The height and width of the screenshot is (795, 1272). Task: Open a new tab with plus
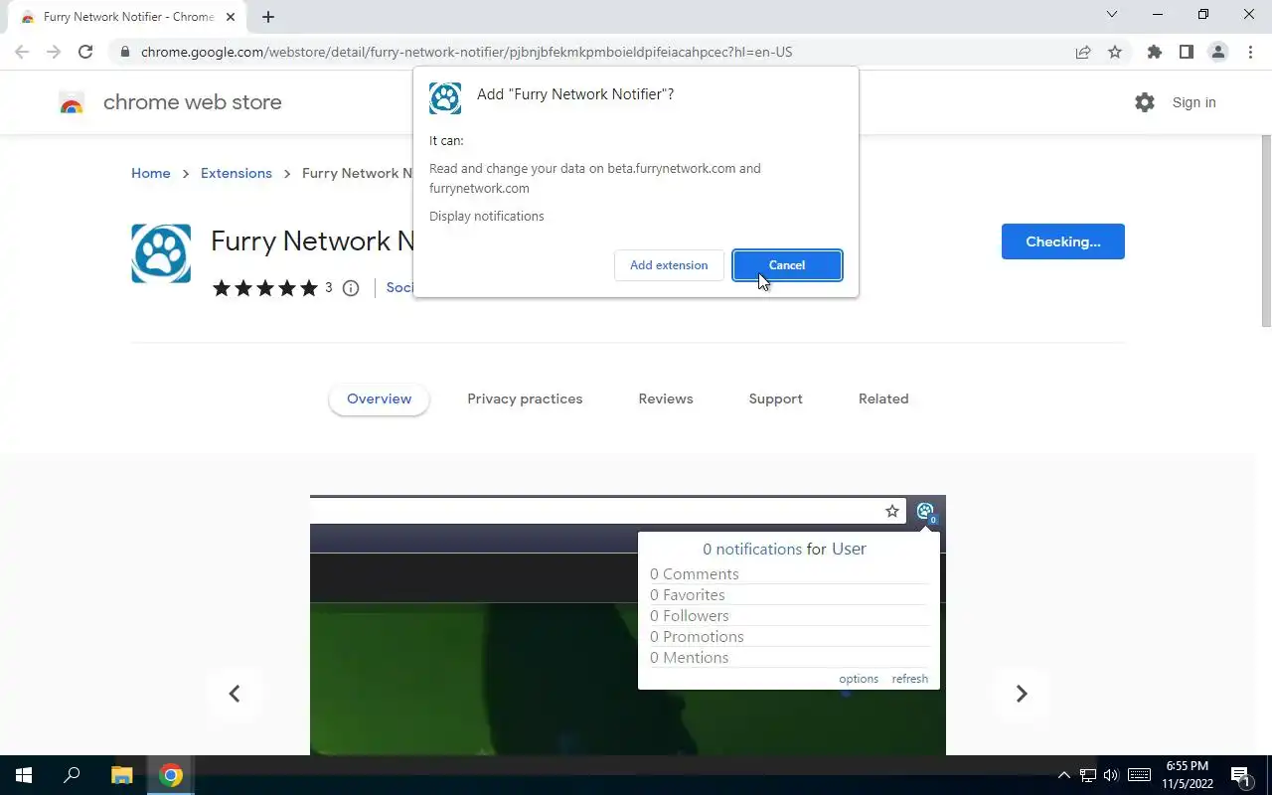coord(267,17)
